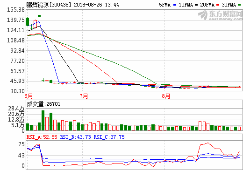The width and height of the screenshot is (243, 170).
Task: Click the 77.20 price axis label
Action: point(17,61)
